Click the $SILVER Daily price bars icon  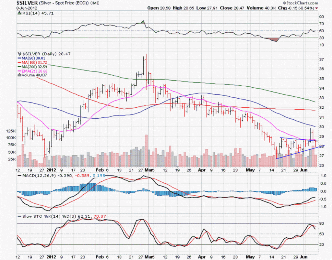[x=19, y=53]
